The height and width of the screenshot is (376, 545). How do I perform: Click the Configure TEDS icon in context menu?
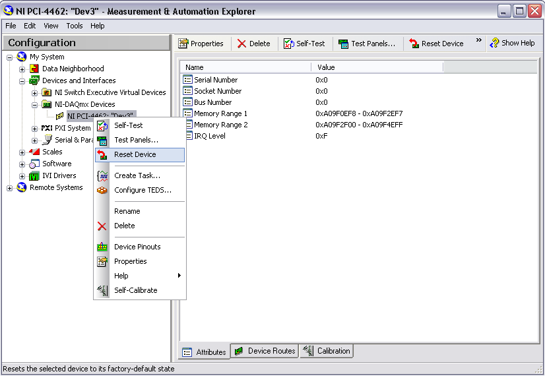102,191
